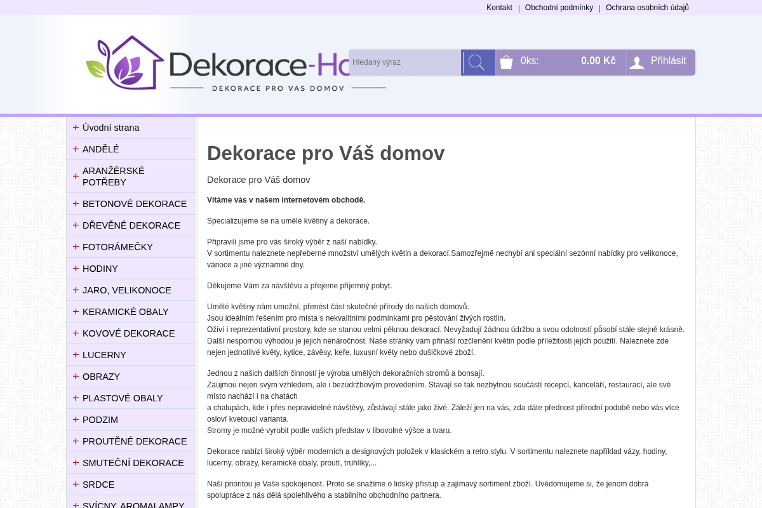Open FOTORÁMEČKY category
The height and width of the screenshot is (508, 762).
click(131, 247)
